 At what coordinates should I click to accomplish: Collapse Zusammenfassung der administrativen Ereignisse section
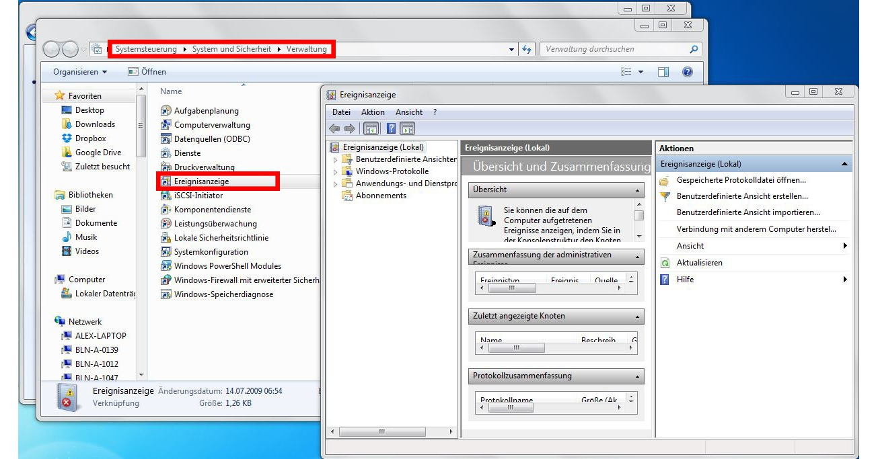[638, 257]
